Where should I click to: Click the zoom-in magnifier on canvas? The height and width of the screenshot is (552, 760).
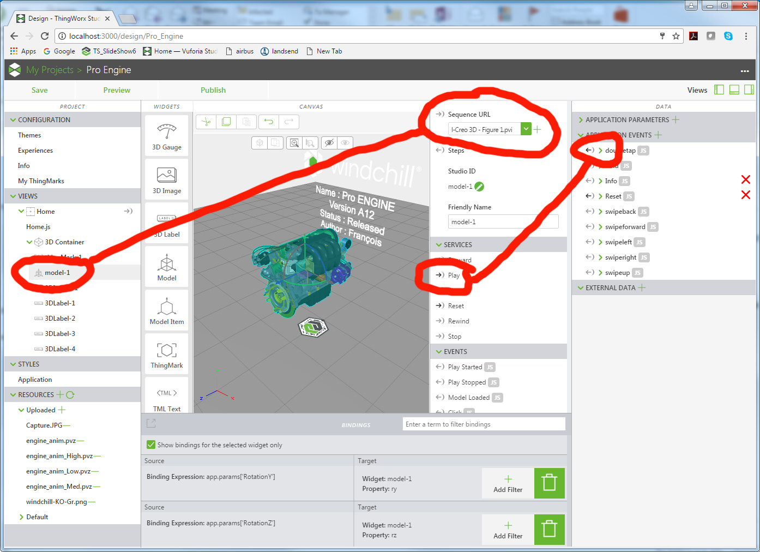click(294, 143)
